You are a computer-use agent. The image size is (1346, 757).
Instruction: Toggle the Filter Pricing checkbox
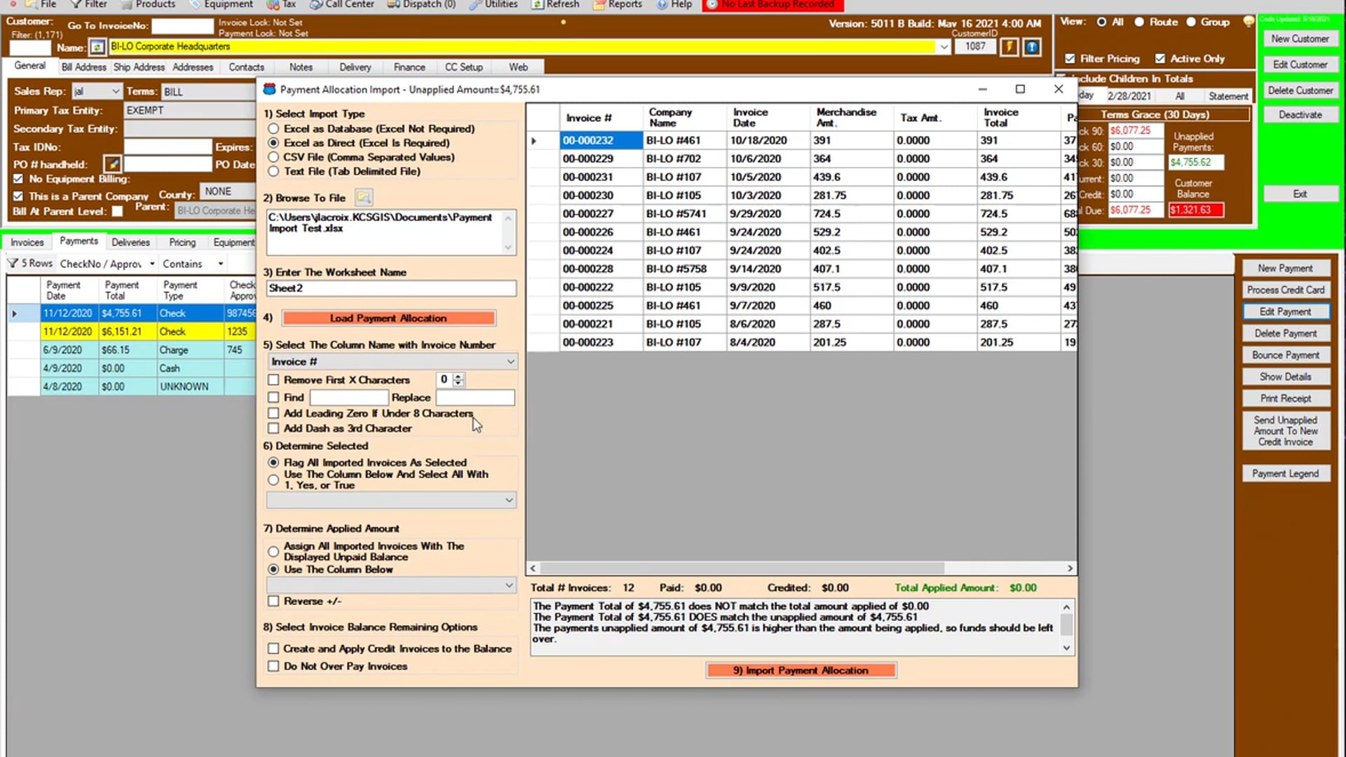(1070, 59)
